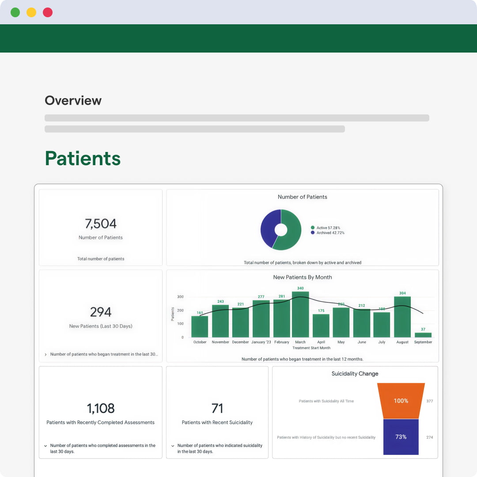Expand the New Patients description chevron

pos(45,354)
